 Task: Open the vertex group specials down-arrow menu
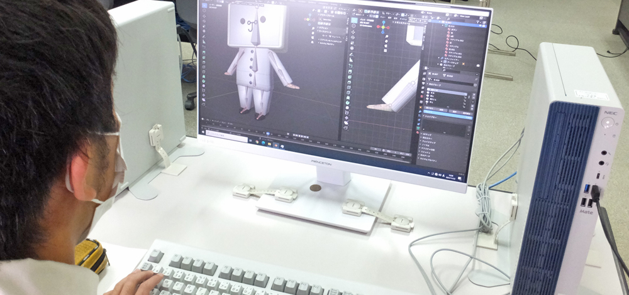[473, 102]
